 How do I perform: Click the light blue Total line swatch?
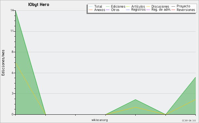(91, 7)
